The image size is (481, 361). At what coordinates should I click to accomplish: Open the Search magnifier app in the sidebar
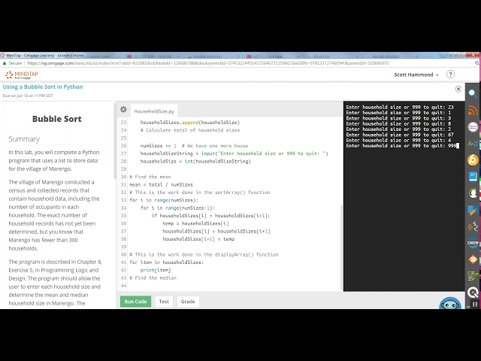tap(473, 93)
